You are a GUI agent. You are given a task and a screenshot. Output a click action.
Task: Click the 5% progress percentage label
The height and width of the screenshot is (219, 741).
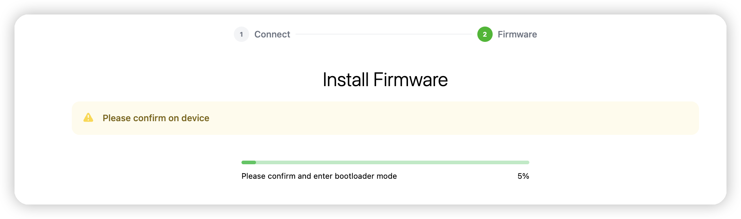click(523, 176)
